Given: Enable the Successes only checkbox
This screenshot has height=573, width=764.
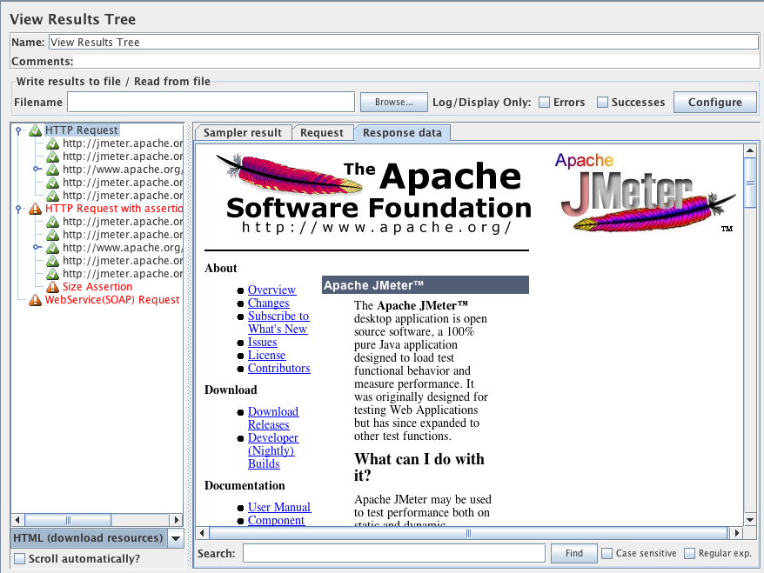Looking at the screenshot, I should point(602,103).
